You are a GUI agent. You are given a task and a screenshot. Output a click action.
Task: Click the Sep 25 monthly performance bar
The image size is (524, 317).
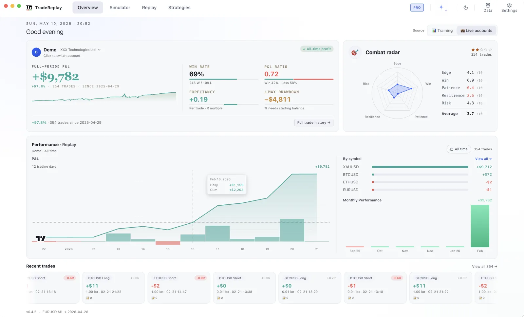pos(355,247)
